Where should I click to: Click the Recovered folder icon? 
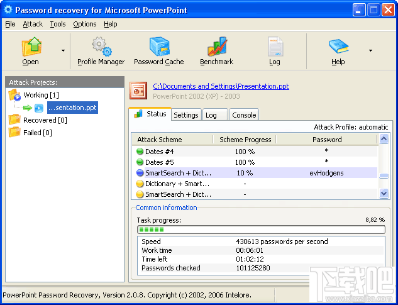[x=14, y=119]
